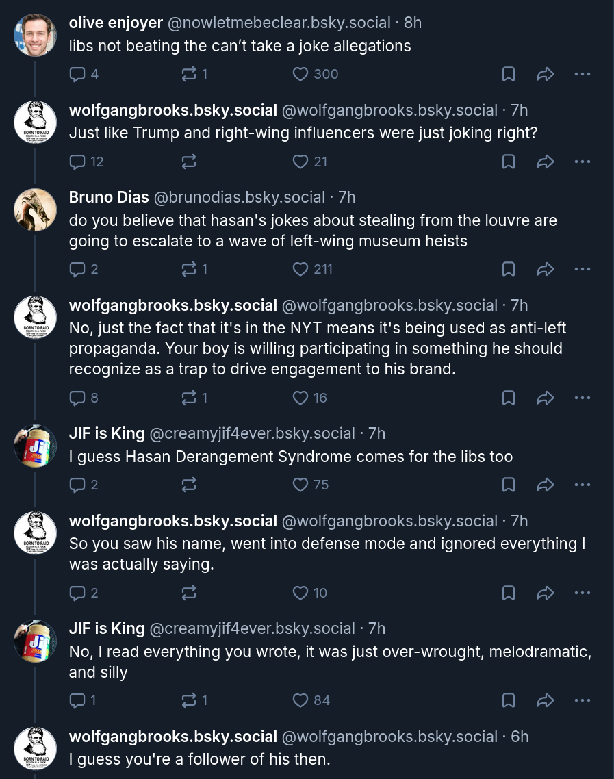The height and width of the screenshot is (779, 614).
Task: Repost olive enjoyer's joke allegations post
Action: 189,74
